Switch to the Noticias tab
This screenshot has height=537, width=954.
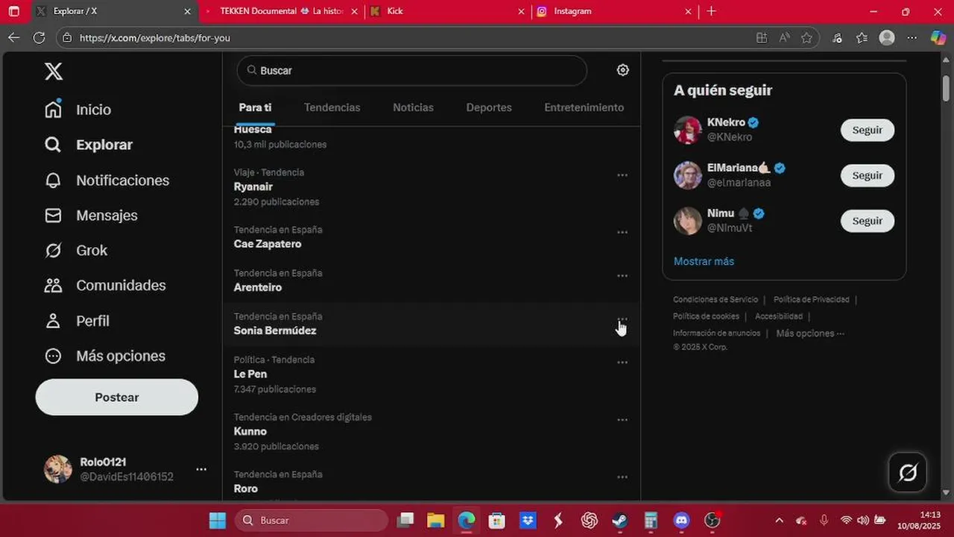(413, 107)
